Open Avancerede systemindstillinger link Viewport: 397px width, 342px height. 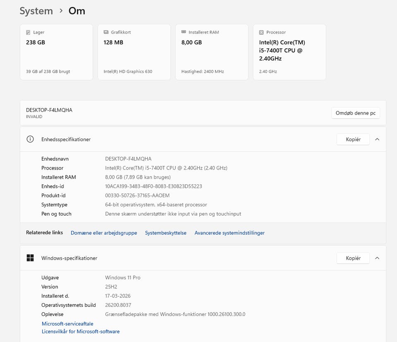tap(230, 233)
